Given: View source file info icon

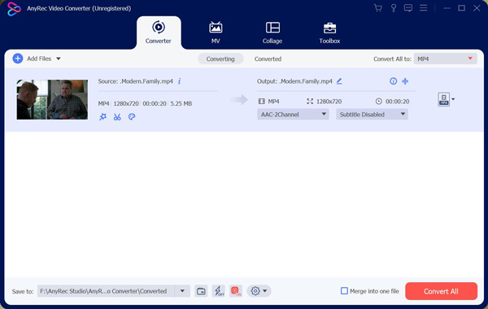Looking at the screenshot, I should click(x=179, y=81).
